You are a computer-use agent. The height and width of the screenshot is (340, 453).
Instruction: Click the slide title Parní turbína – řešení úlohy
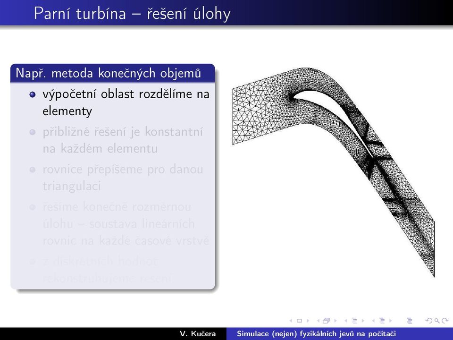(132, 14)
